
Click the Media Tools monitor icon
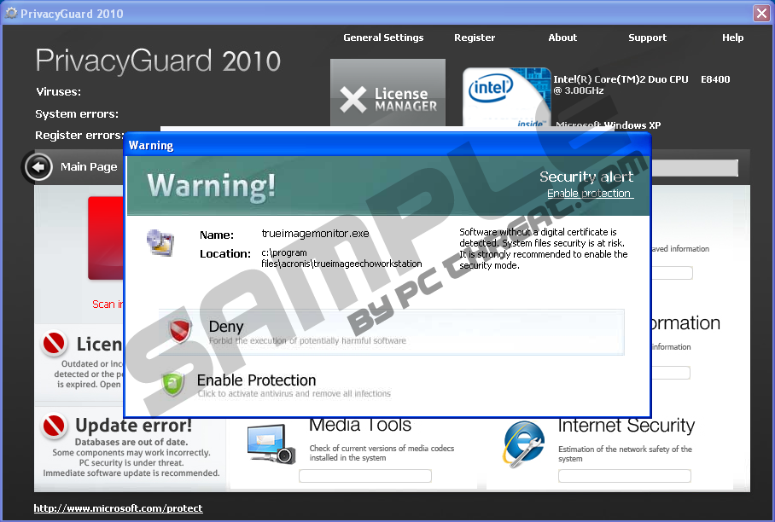(271, 444)
